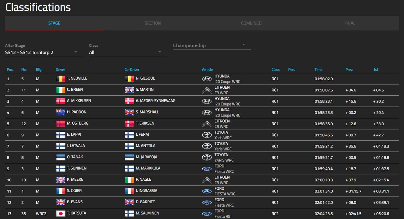Image resolution: width=404 pixels, height=219 pixels.
Task: Click the New Zealand flag beside H. Paddon
Action: (61, 112)
